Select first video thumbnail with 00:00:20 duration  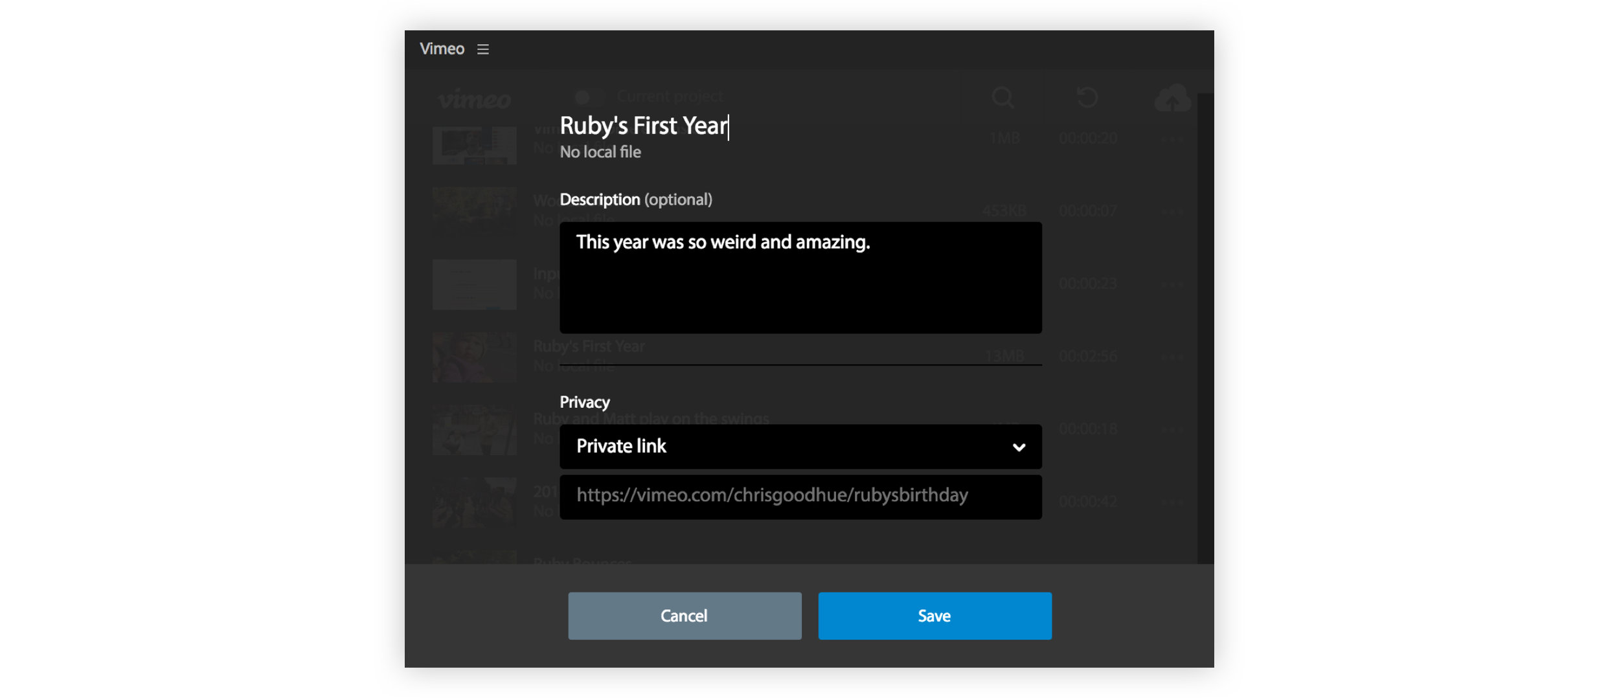pos(474,145)
